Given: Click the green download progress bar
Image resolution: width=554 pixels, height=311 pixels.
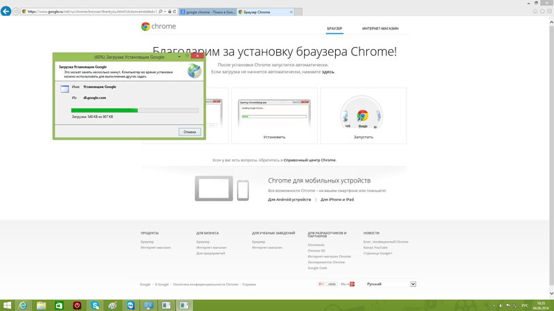Looking at the screenshot, I should point(134,111).
